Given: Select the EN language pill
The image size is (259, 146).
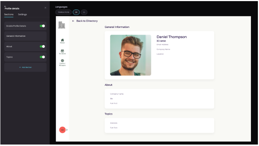Looking at the screenshot, I should click(76, 12).
